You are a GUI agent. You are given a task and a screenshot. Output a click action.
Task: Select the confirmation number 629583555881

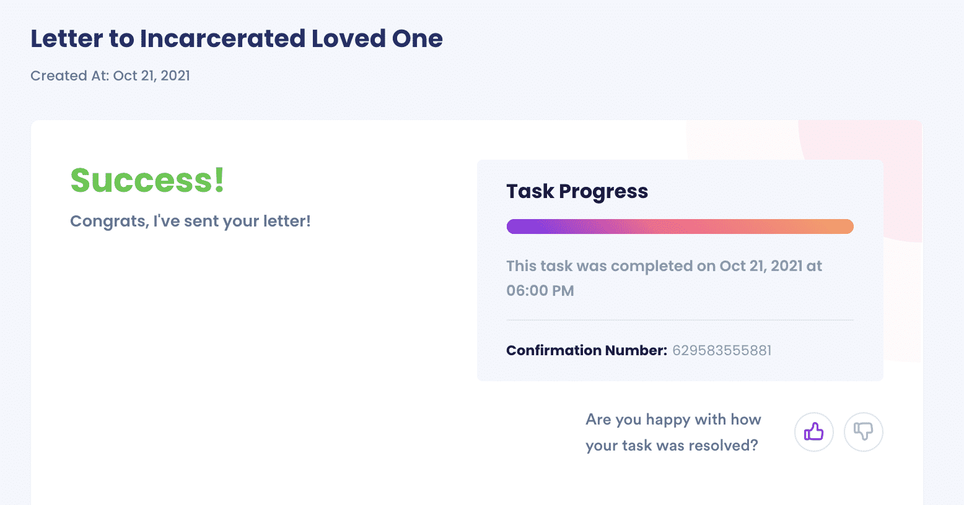tap(722, 350)
